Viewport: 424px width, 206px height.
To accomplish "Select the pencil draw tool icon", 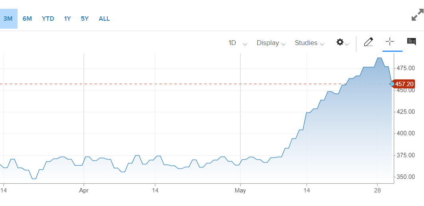I will click(x=368, y=42).
